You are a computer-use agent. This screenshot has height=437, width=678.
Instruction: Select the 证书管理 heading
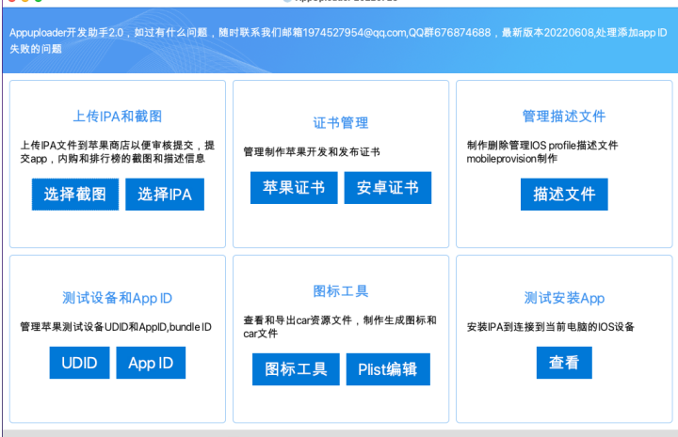click(341, 123)
